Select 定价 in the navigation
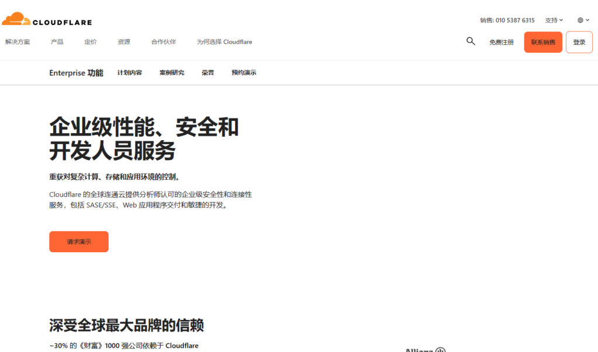This screenshot has height=352, width=598. [91, 42]
